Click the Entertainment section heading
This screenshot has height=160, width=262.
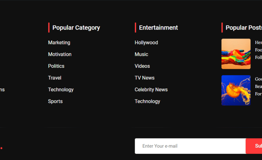(159, 28)
